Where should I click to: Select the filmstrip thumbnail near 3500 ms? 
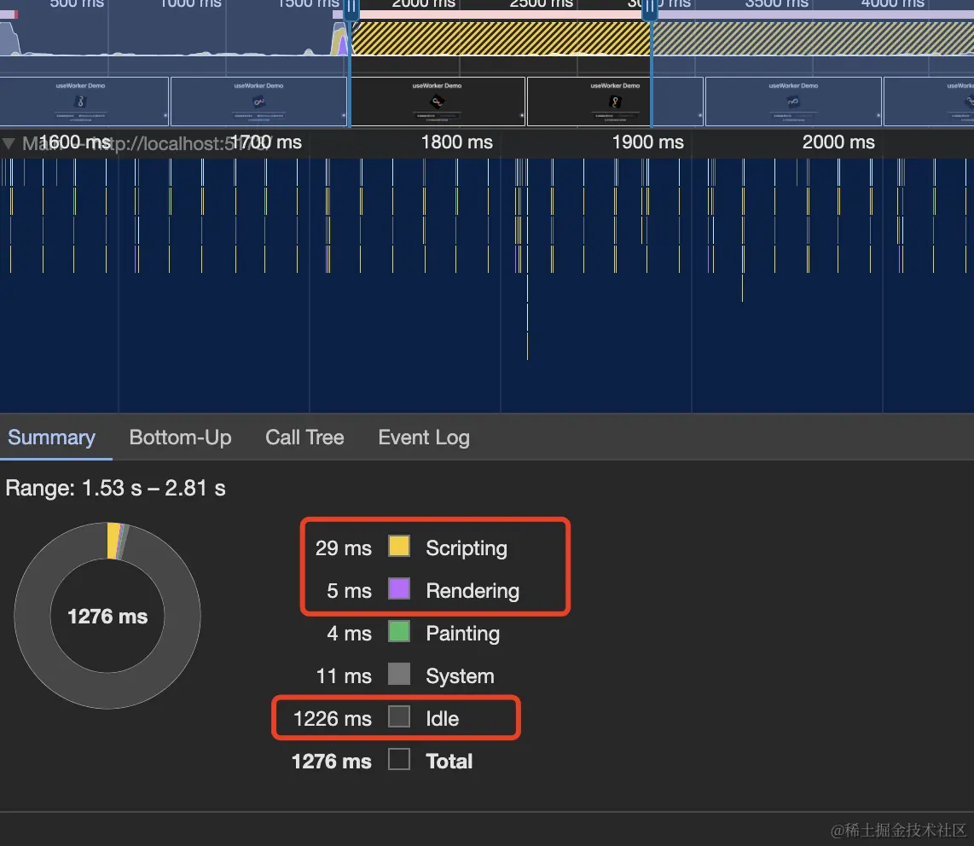pyautogui.click(x=793, y=101)
